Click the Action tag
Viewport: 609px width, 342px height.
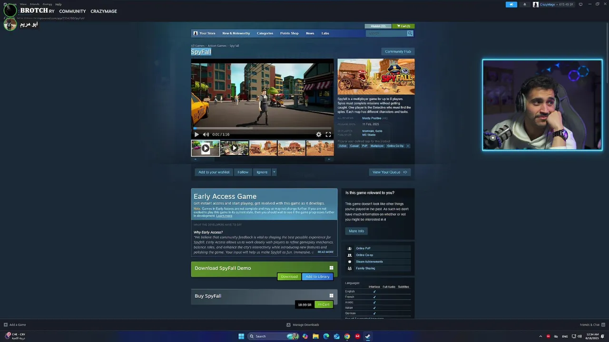pos(343,146)
